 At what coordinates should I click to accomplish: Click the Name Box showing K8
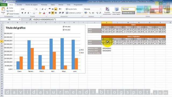pos(9,19)
